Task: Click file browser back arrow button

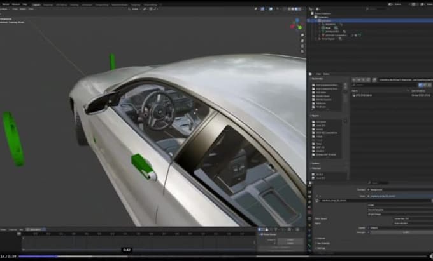Action: click(355, 80)
